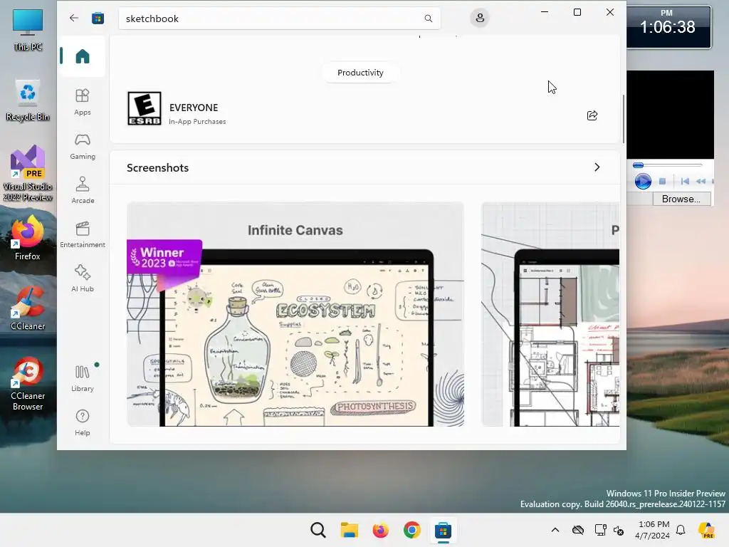Viewport: 729px width, 547px height.
Task: Click the Store page vertical scrollbar
Action: [623, 119]
